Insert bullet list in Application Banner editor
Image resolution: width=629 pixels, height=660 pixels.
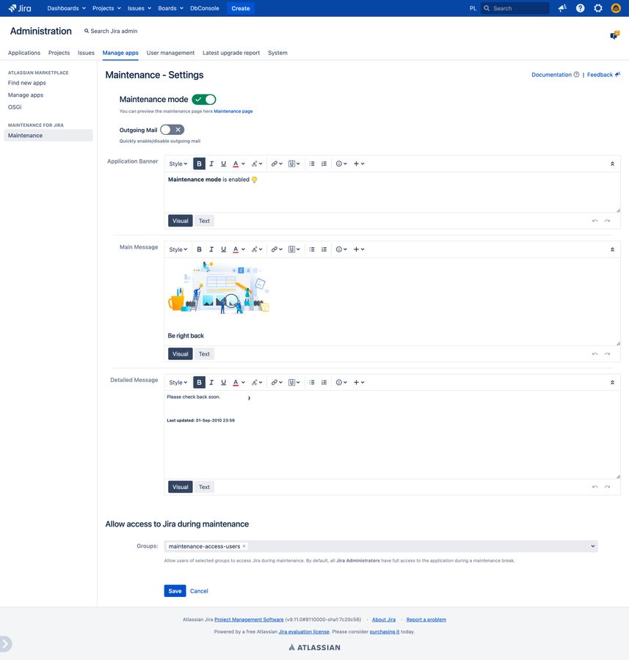click(x=312, y=164)
